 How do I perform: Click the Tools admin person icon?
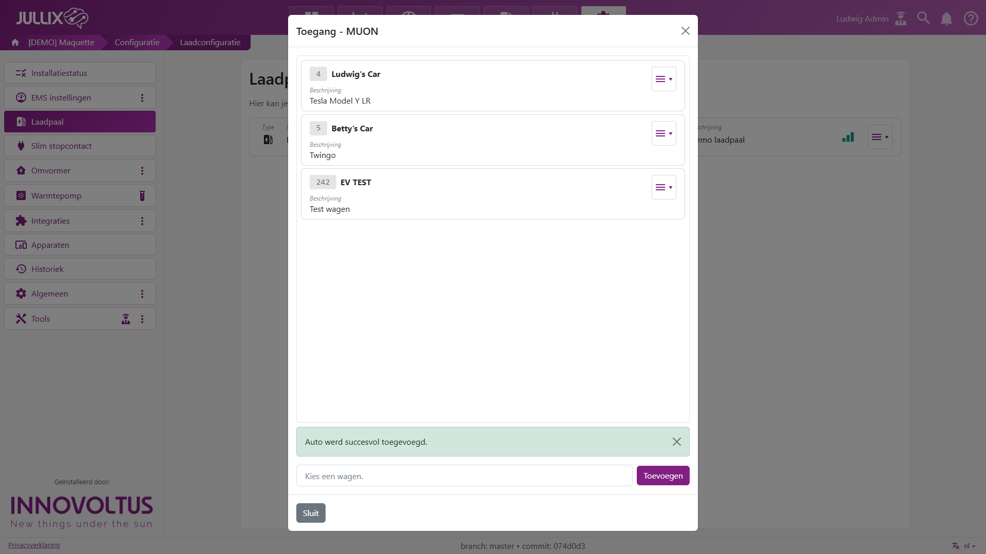(126, 319)
